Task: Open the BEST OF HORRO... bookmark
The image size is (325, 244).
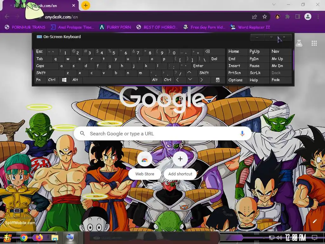Action: [x=157, y=27]
